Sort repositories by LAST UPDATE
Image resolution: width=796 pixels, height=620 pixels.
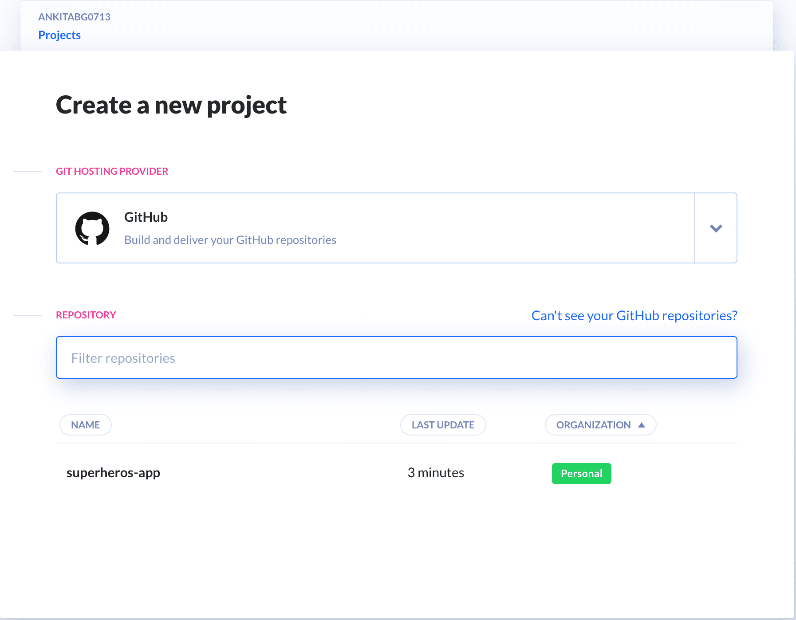[442, 424]
